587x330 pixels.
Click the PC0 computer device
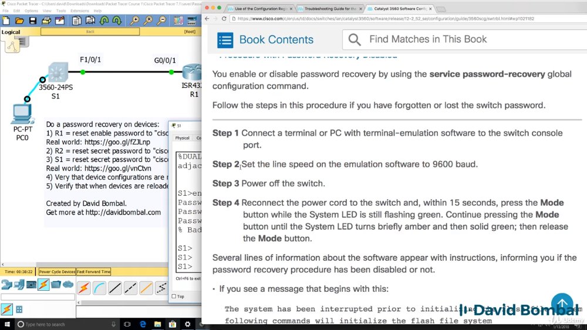[22, 114]
